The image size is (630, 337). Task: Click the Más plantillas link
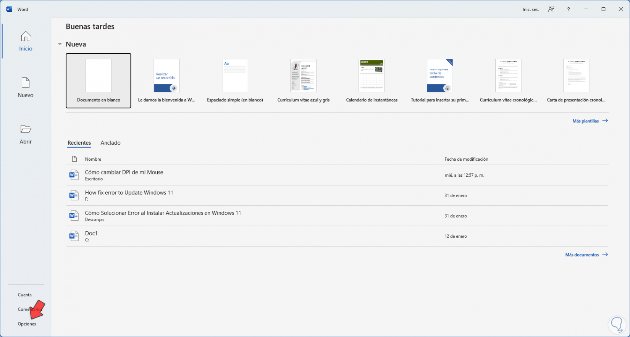click(590, 121)
